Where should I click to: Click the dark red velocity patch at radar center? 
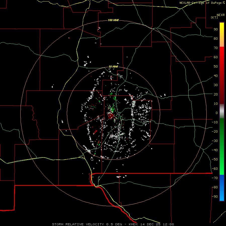pyautogui.click(x=110, y=116)
